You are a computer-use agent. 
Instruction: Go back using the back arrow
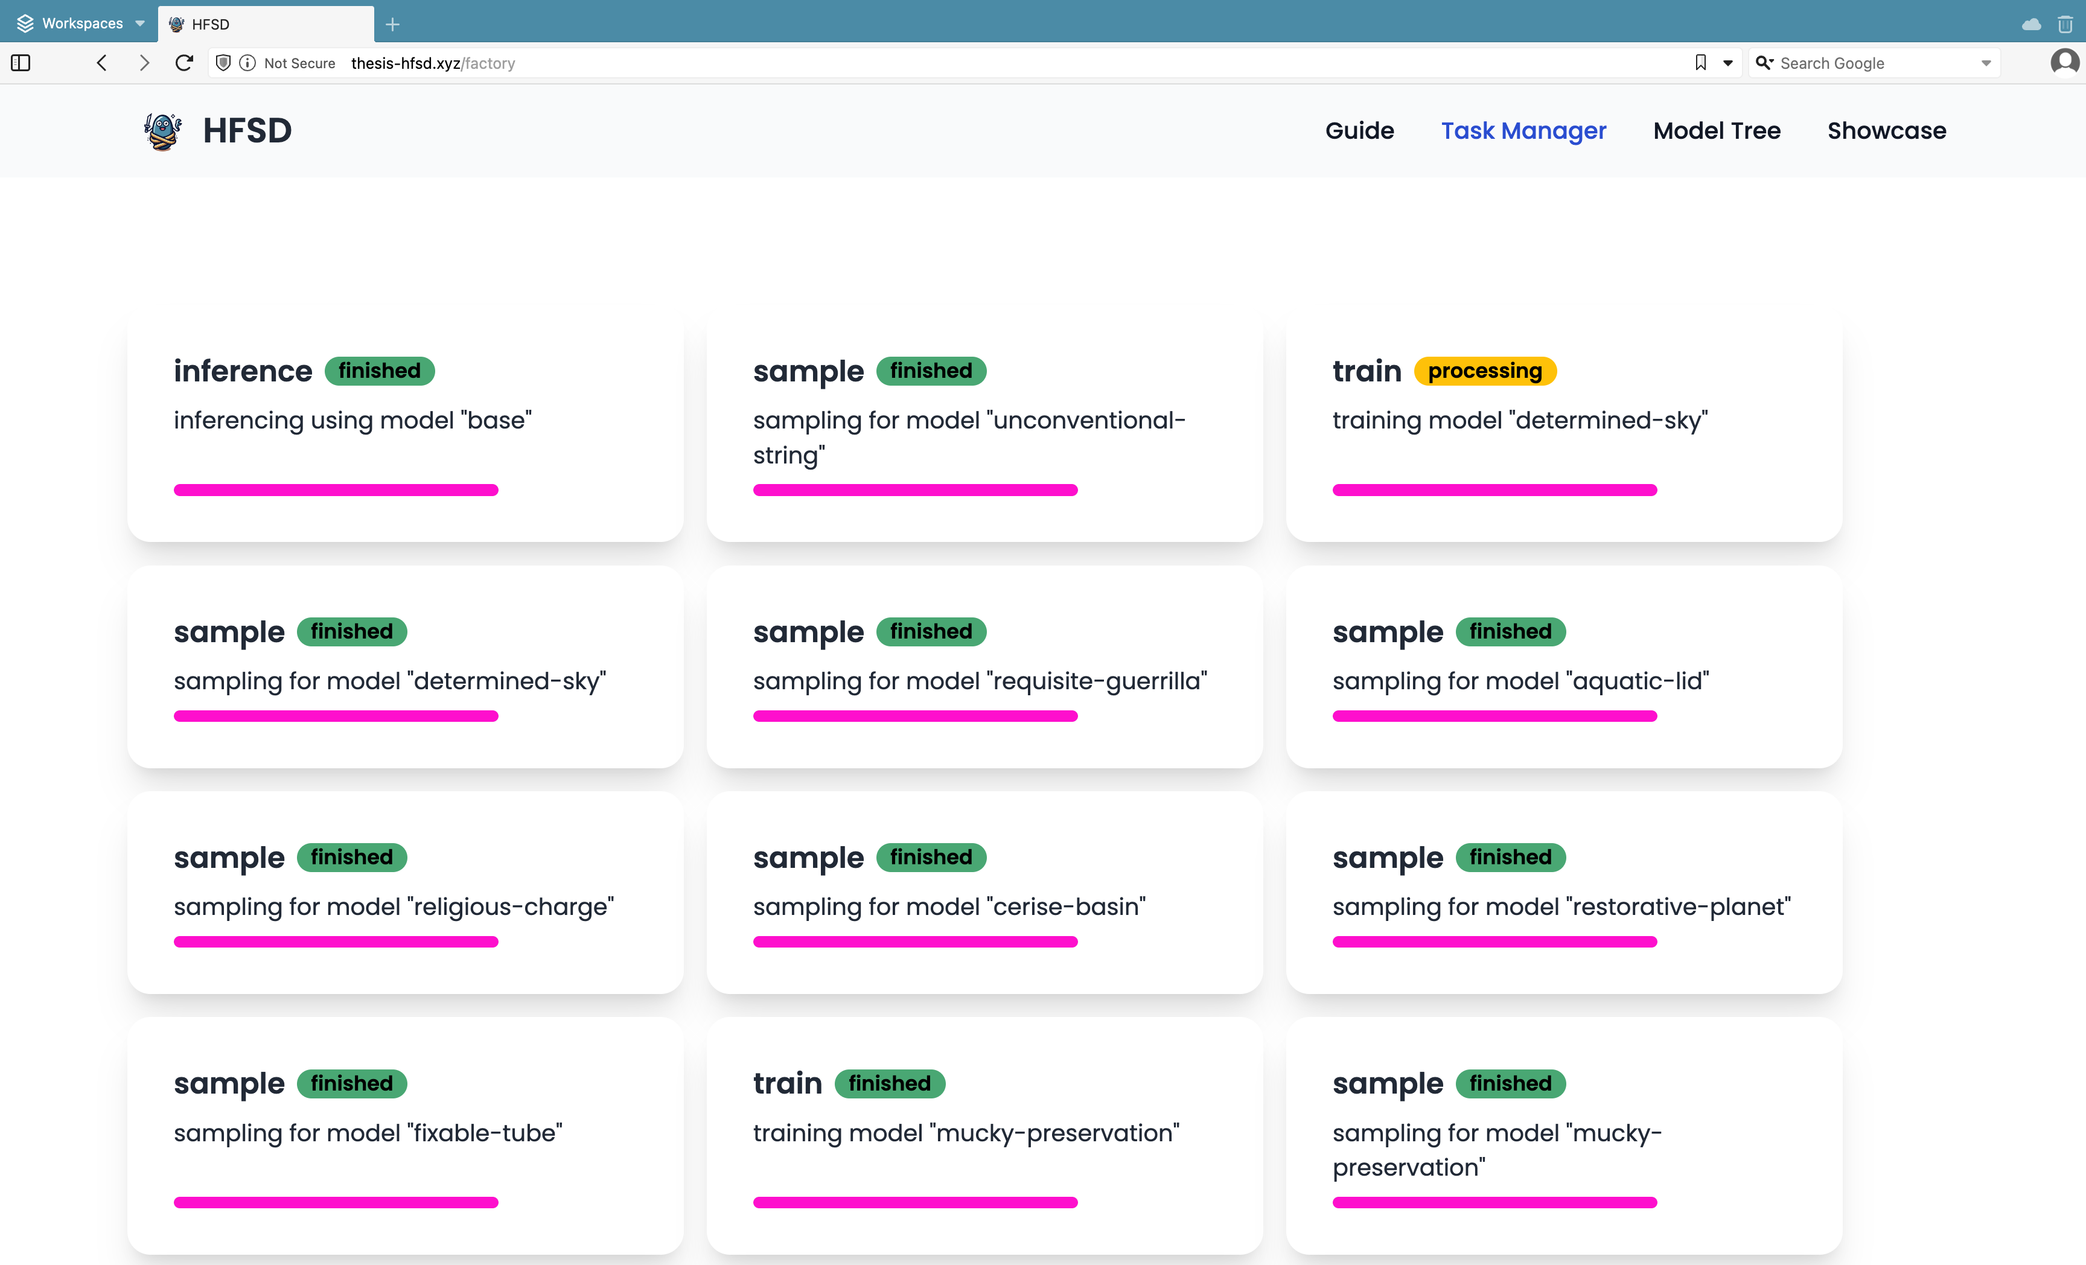[x=101, y=63]
